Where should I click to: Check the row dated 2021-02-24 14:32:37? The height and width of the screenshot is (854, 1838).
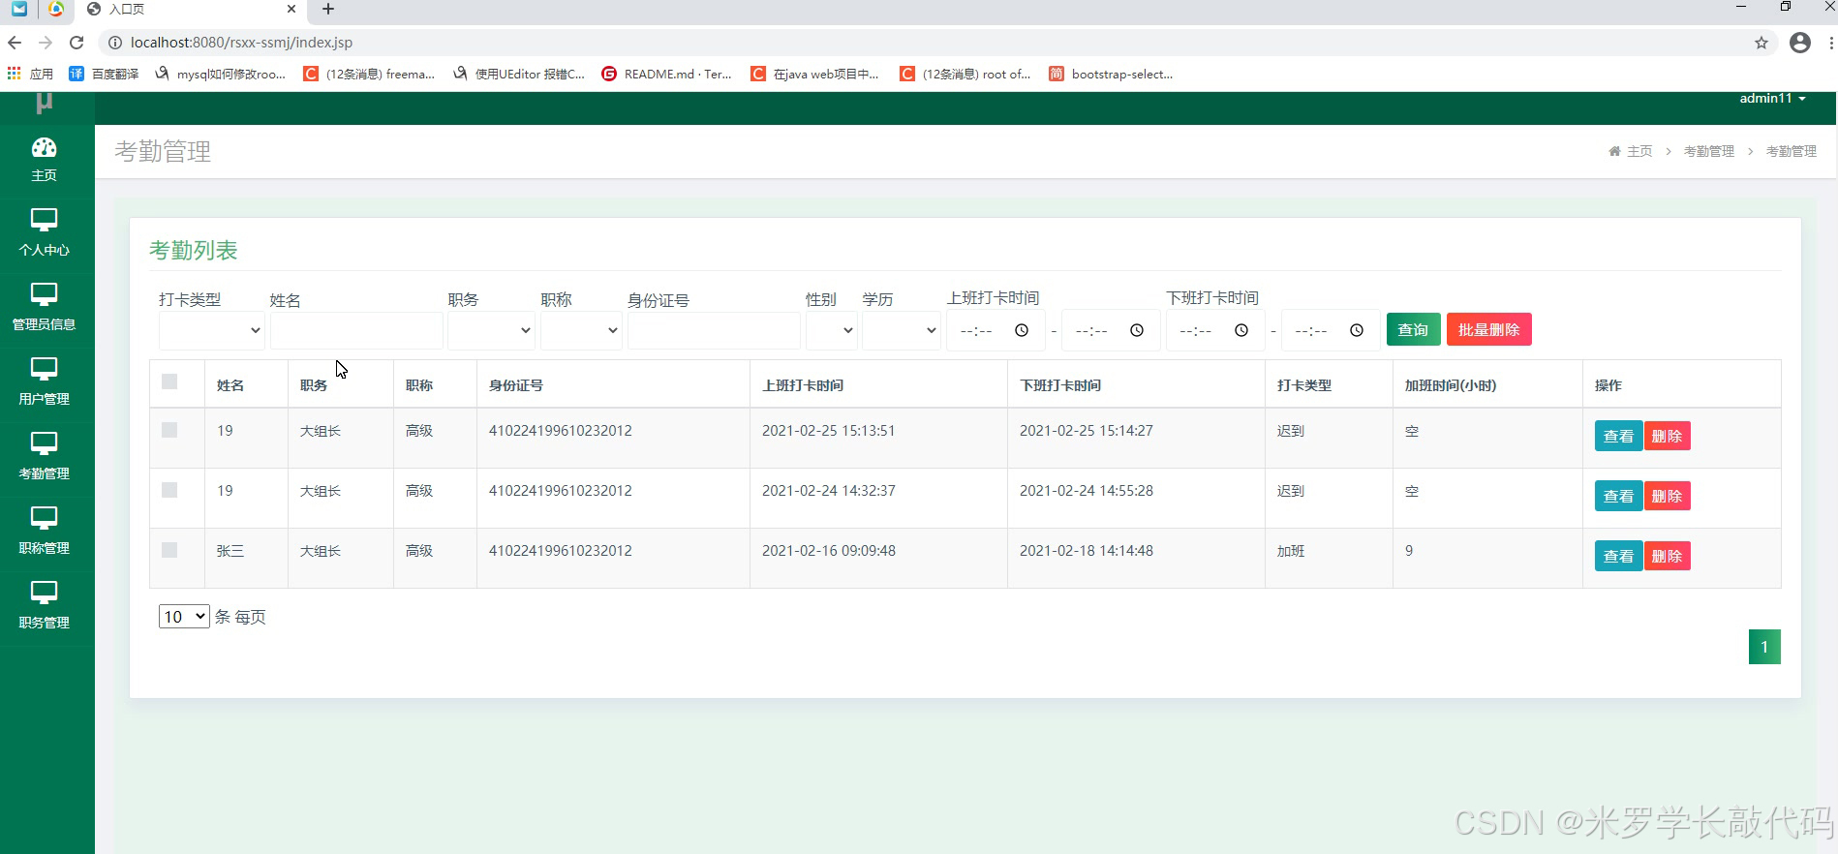[169, 490]
